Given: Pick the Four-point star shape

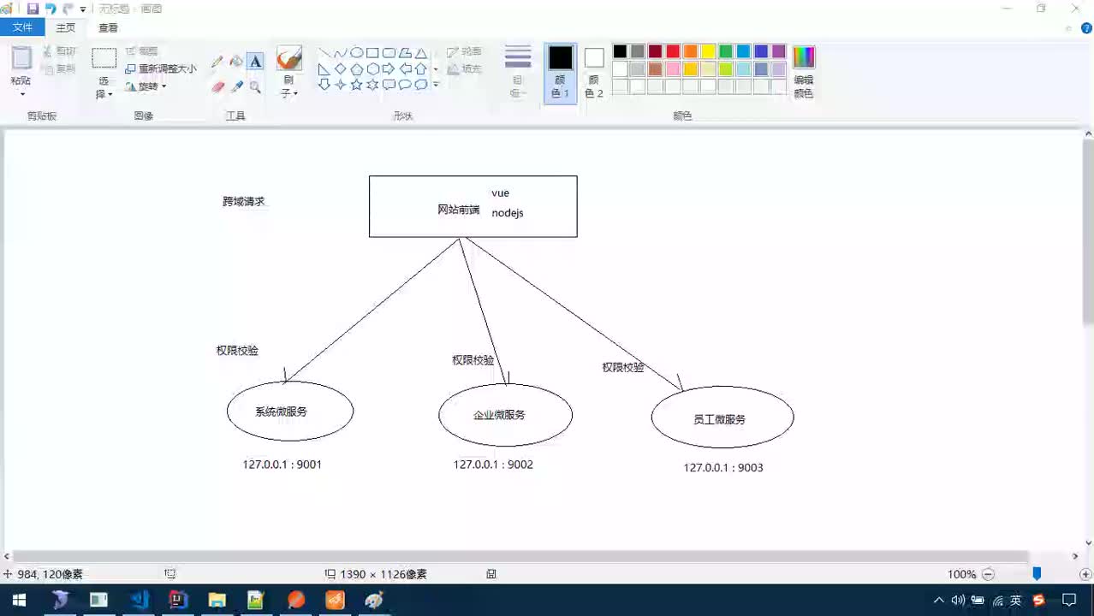Looking at the screenshot, I should pyautogui.click(x=341, y=85).
